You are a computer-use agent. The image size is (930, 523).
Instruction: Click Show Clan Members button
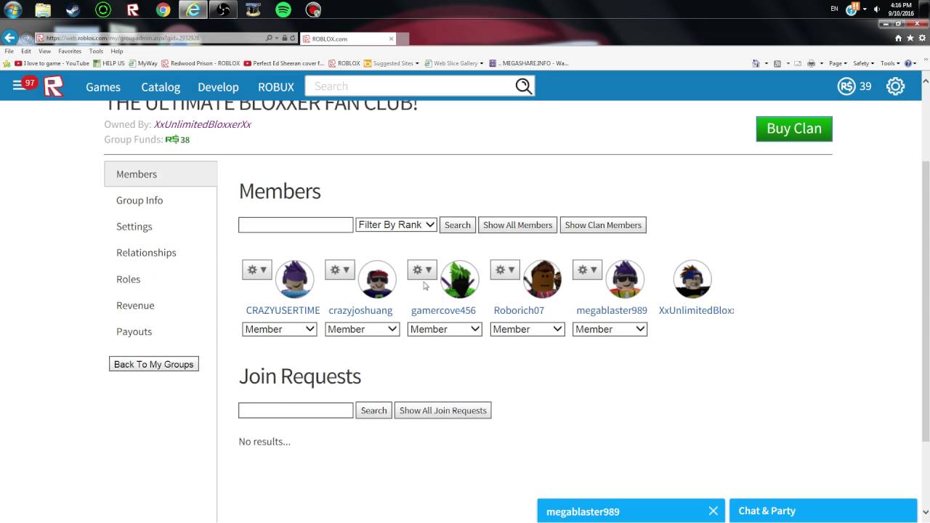(603, 225)
